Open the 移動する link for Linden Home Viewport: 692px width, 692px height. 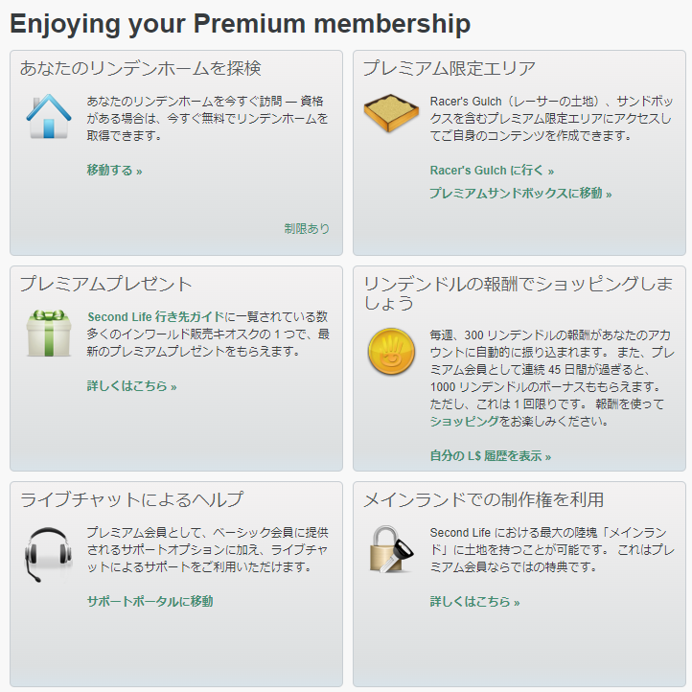point(114,171)
